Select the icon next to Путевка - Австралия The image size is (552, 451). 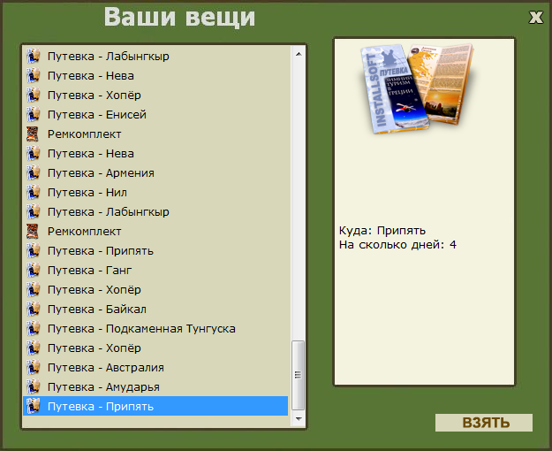point(33,367)
